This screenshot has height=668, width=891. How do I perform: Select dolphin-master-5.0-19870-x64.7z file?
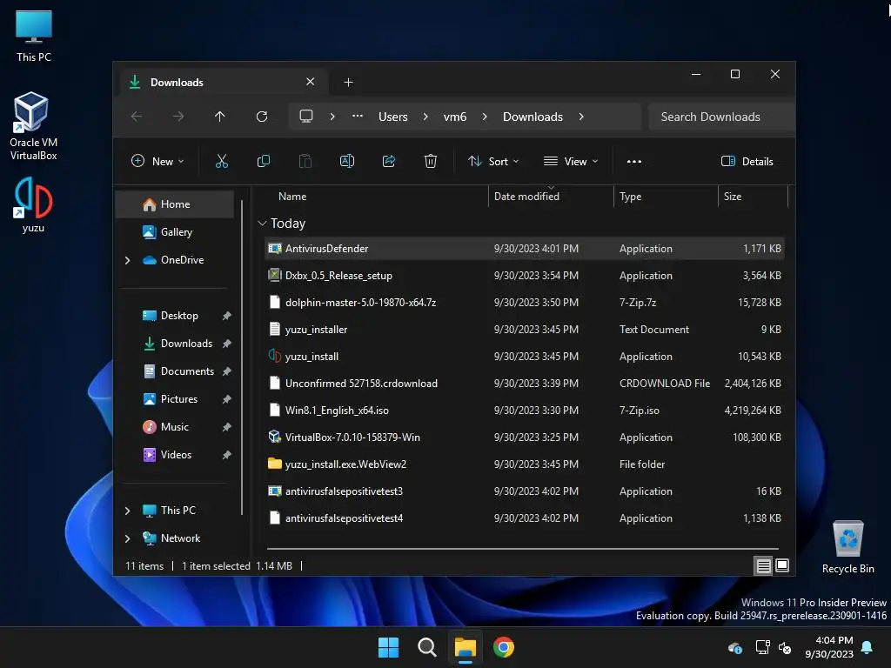point(524,303)
